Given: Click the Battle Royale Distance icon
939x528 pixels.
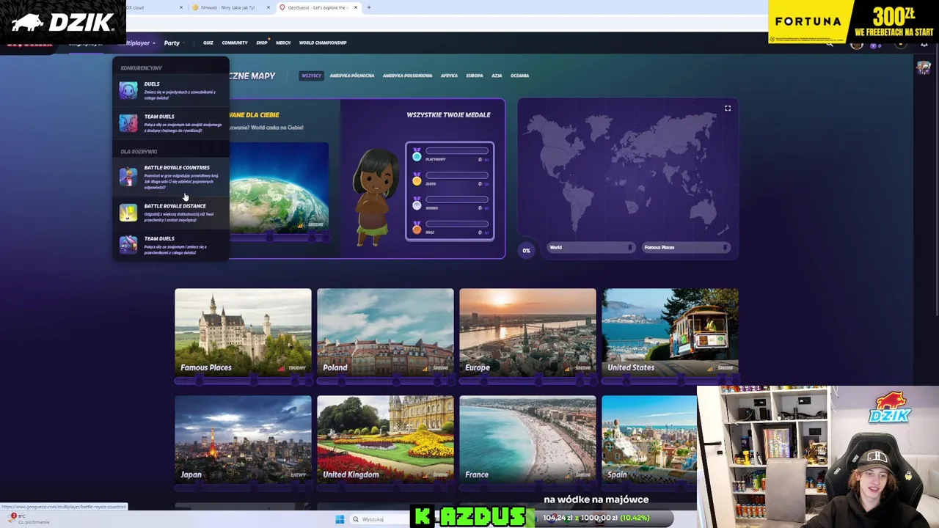Looking at the screenshot, I should point(128,213).
